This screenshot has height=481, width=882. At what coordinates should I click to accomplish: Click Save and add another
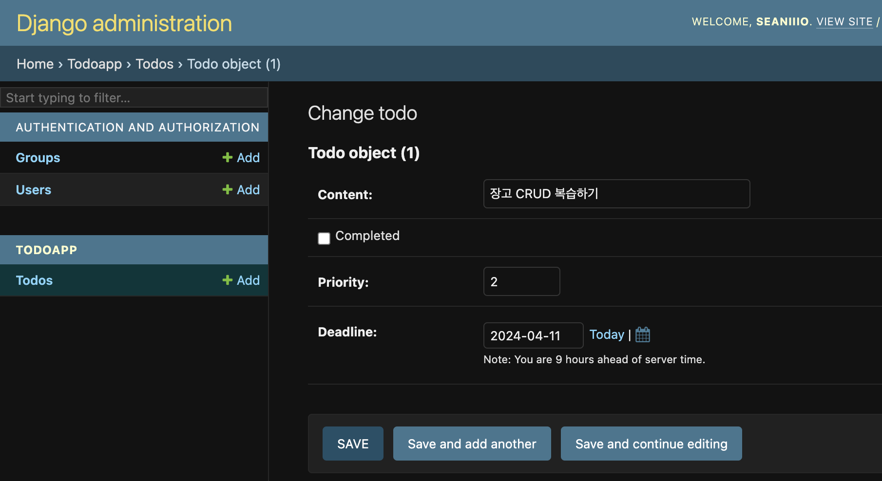(x=472, y=444)
